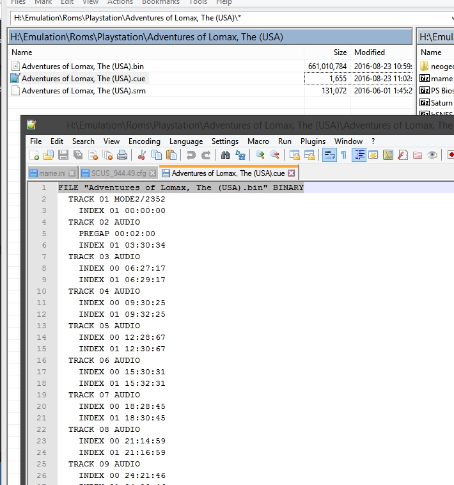
Task: Open the Settings menu
Action: click(x=225, y=141)
